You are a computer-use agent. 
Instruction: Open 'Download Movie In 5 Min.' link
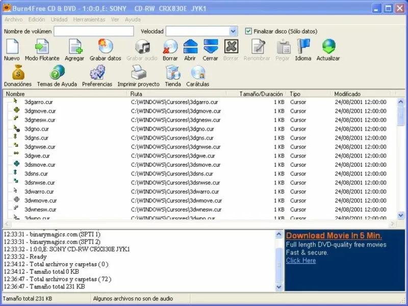(x=334, y=236)
